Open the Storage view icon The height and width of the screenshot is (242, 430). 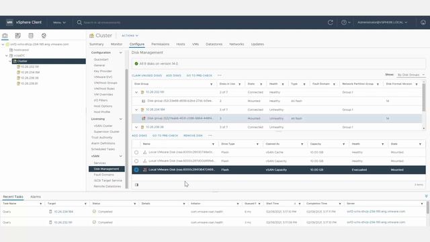pos(31,36)
